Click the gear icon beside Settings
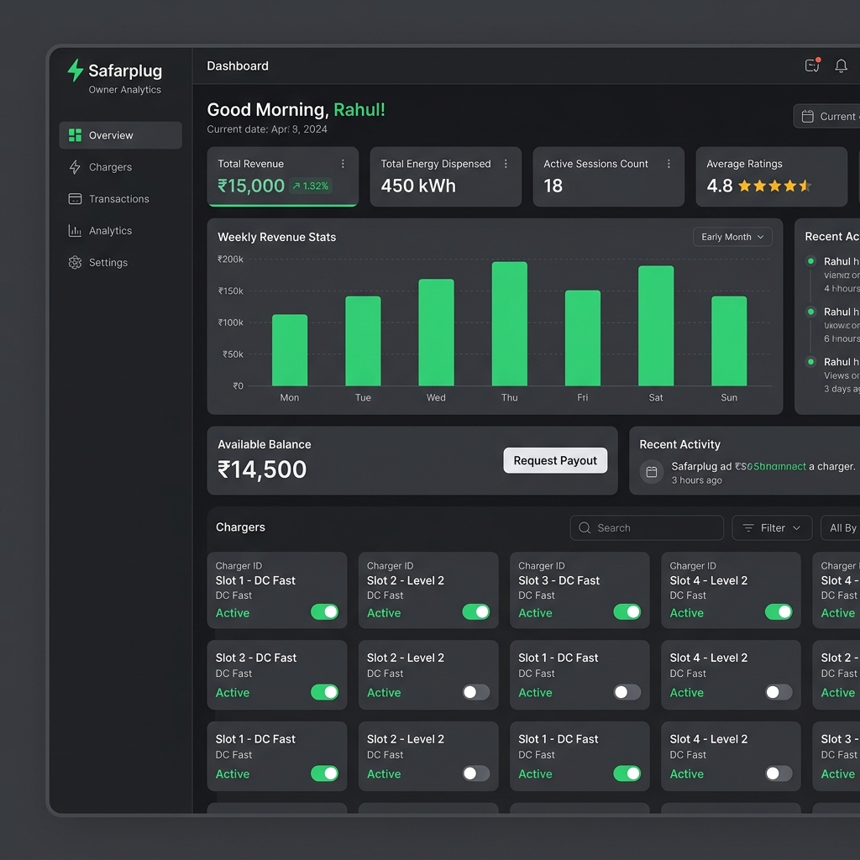The image size is (860, 860). (75, 262)
